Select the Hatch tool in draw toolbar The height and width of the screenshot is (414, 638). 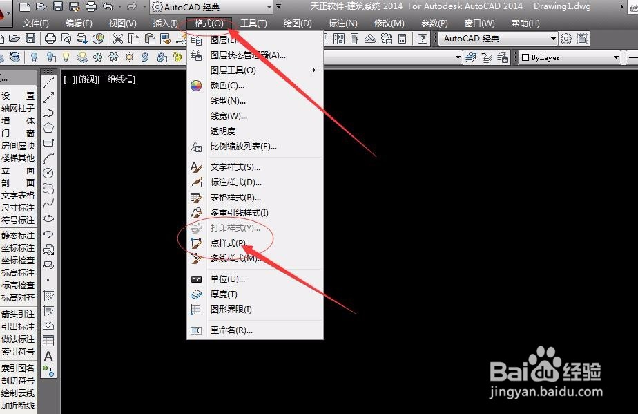48,295
